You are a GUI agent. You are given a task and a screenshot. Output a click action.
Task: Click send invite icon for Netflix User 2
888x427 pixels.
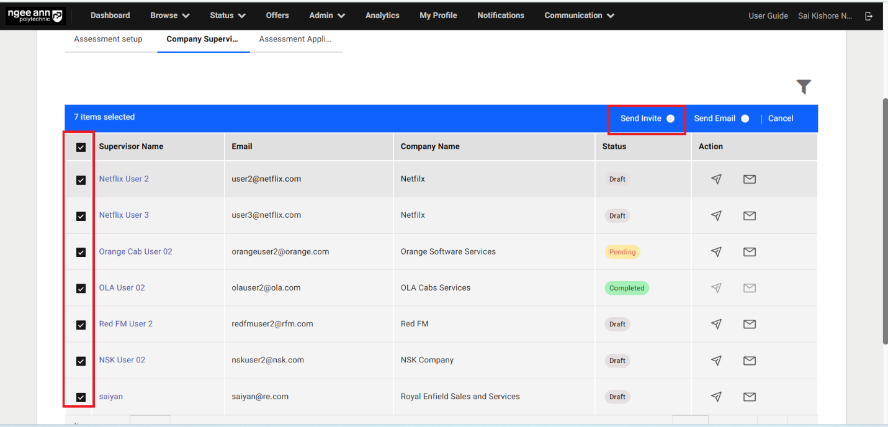[716, 179]
